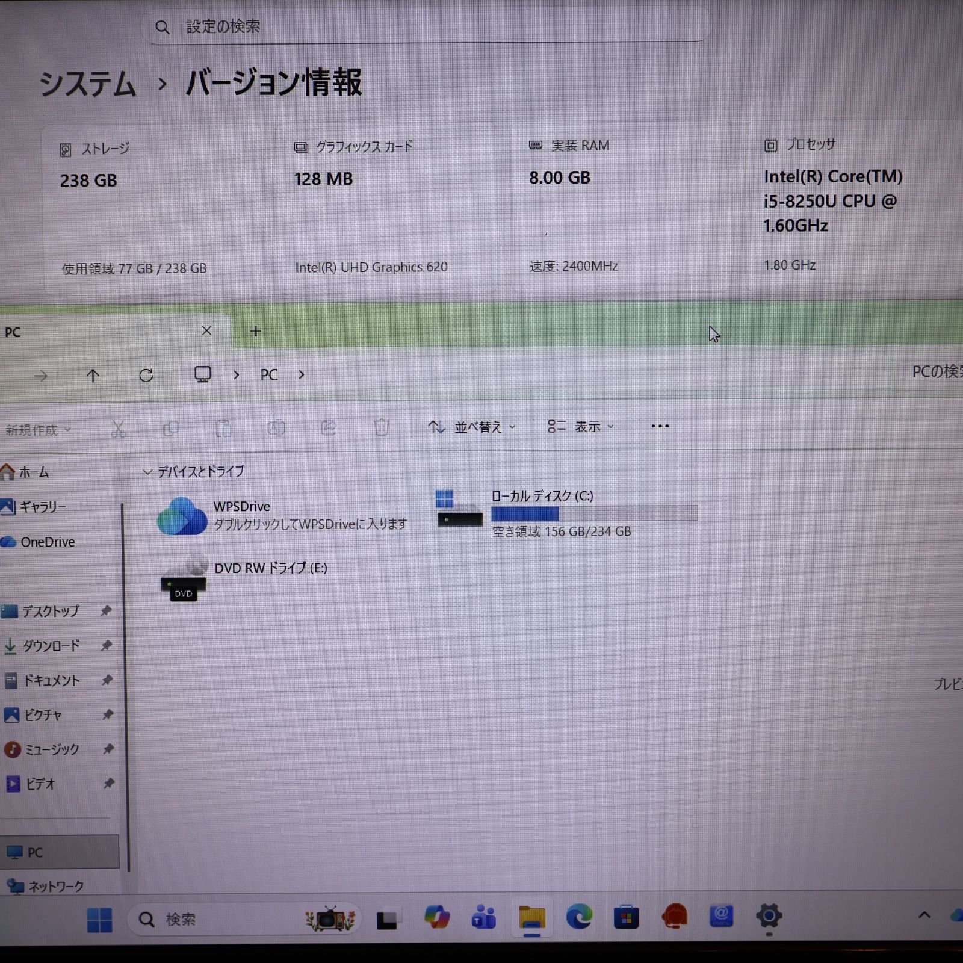Open File Explorer from the taskbar
The width and height of the screenshot is (963, 963).
(531, 918)
